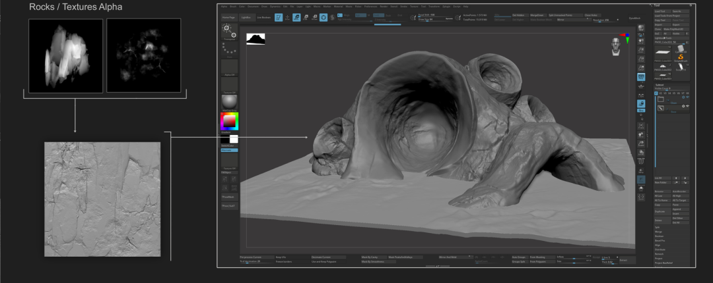Image resolution: width=713 pixels, height=283 pixels.
Task: Open the current brush thumbnail picker
Action: 229,31
